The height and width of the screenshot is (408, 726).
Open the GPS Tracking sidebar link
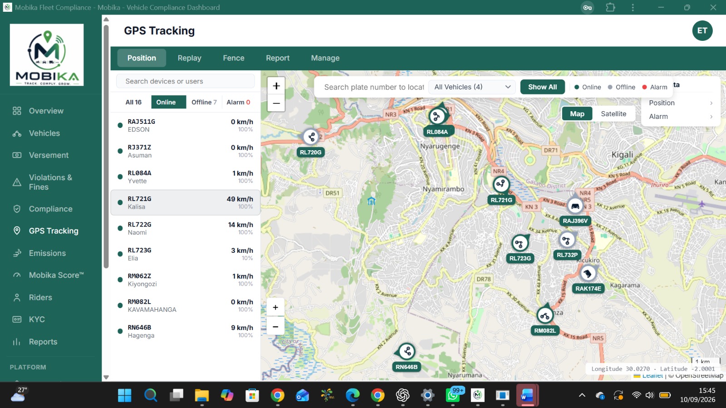(x=54, y=231)
